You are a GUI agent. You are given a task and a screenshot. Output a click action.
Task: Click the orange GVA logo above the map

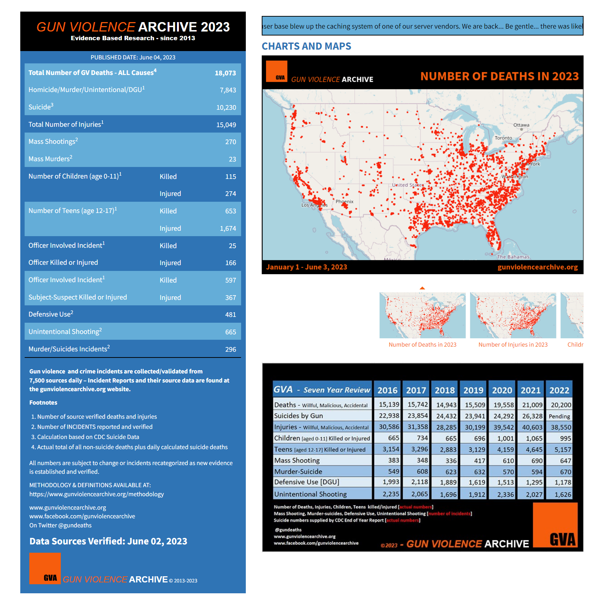(277, 71)
